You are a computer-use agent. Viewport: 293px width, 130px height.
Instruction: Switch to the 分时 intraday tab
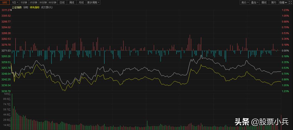5,2
